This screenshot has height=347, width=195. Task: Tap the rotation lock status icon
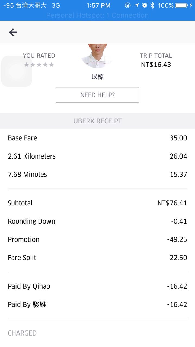pyautogui.click(x=128, y=5)
